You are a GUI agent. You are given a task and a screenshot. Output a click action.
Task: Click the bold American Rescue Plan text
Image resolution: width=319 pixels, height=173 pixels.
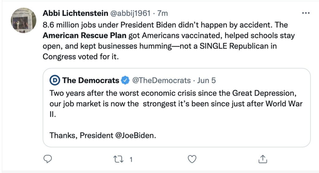pyautogui.click(x=84, y=35)
